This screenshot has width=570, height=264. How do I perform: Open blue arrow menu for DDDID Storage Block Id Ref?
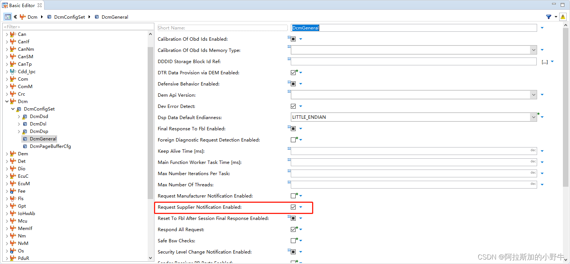click(x=552, y=62)
